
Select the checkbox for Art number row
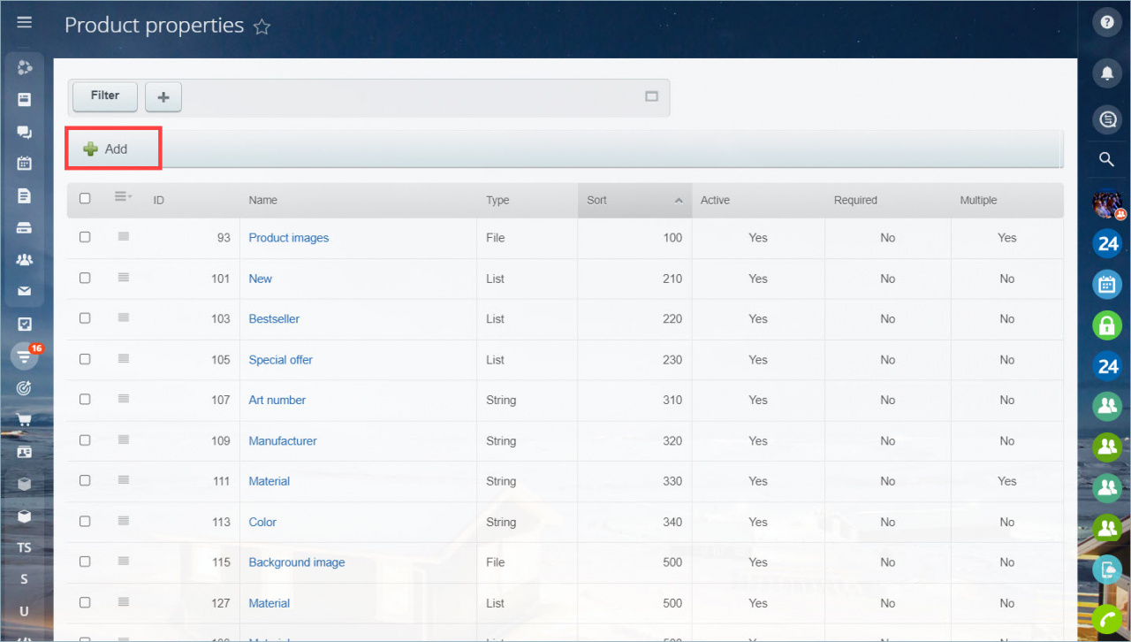85,399
